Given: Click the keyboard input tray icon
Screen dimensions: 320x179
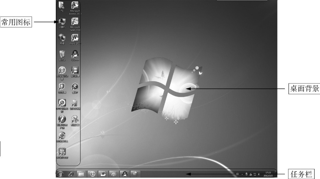Looking at the screenshot, I should (237, 174).
